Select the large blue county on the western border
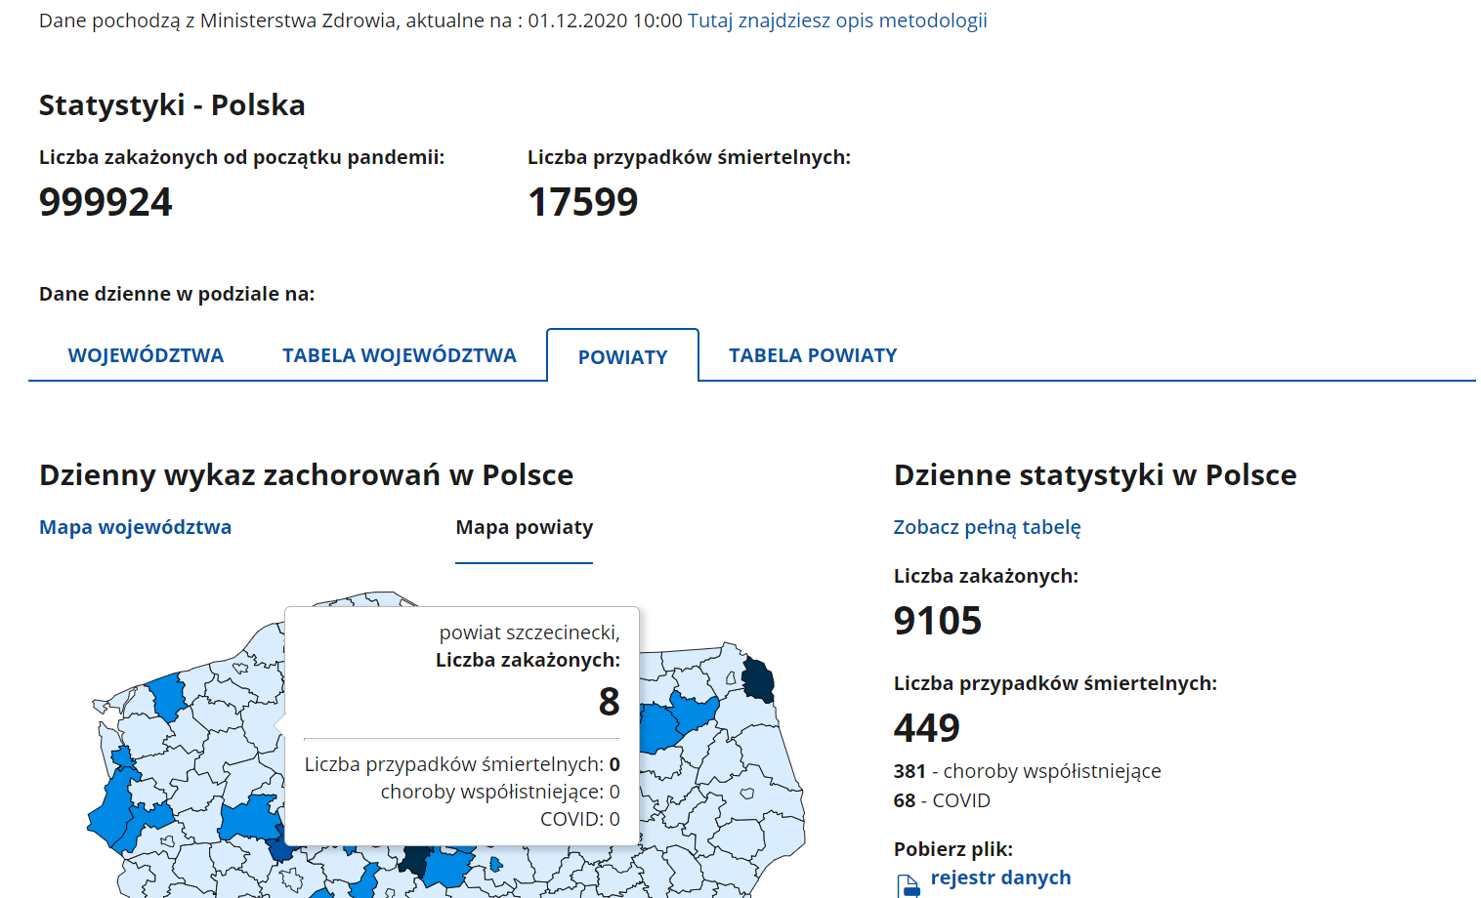 112,812
